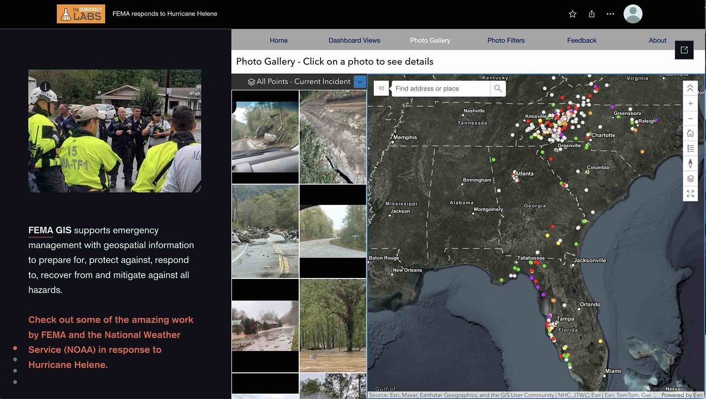This screenshot has width=706, height=399.
Task: Open the curved highway photo thumbnail
Action: click(x=333, y=231)
